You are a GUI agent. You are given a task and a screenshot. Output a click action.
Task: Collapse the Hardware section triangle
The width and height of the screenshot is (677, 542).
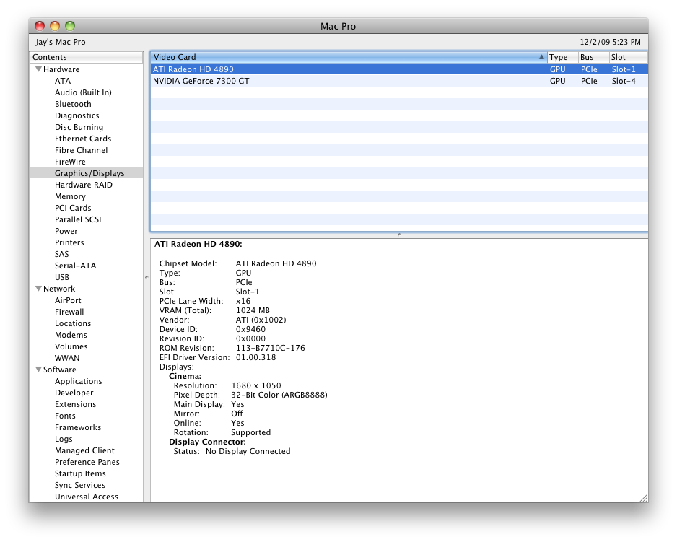tap(38, 69)
